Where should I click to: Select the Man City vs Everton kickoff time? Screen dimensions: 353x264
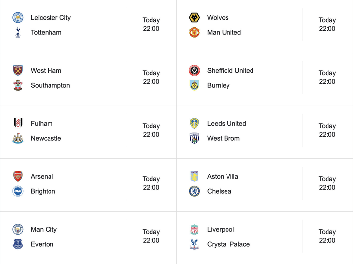[x=151, y=237]
